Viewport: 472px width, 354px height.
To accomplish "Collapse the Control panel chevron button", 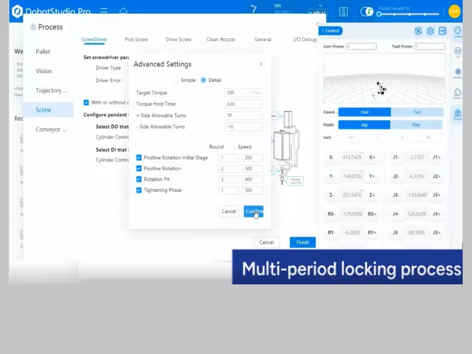I will pos(331,31).
